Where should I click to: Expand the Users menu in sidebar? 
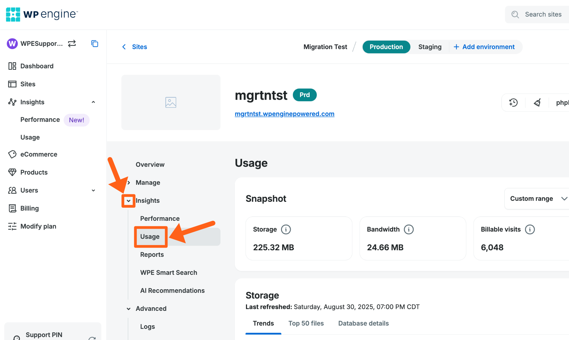(x=93, y=190)
